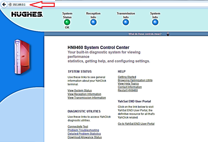Click the green System Status indicator
This screenshot has height=142, width=208.
[67, 22]
